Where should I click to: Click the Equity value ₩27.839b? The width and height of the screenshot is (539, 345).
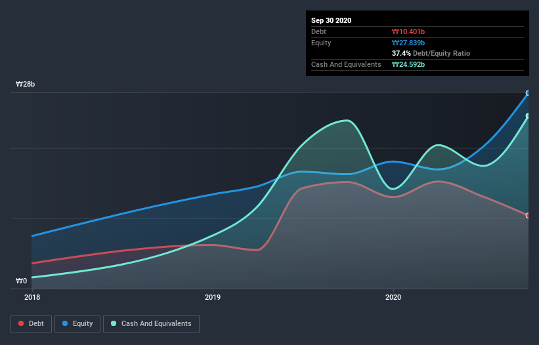coord(408,43)
